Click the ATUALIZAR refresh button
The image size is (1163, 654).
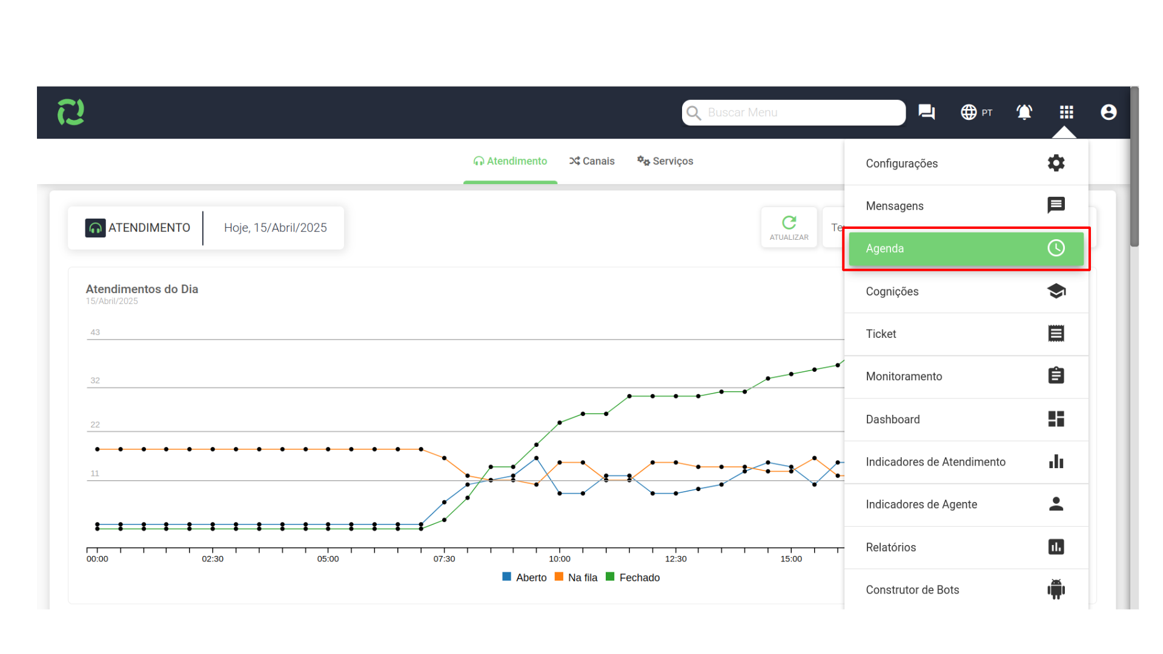(789, 228)
